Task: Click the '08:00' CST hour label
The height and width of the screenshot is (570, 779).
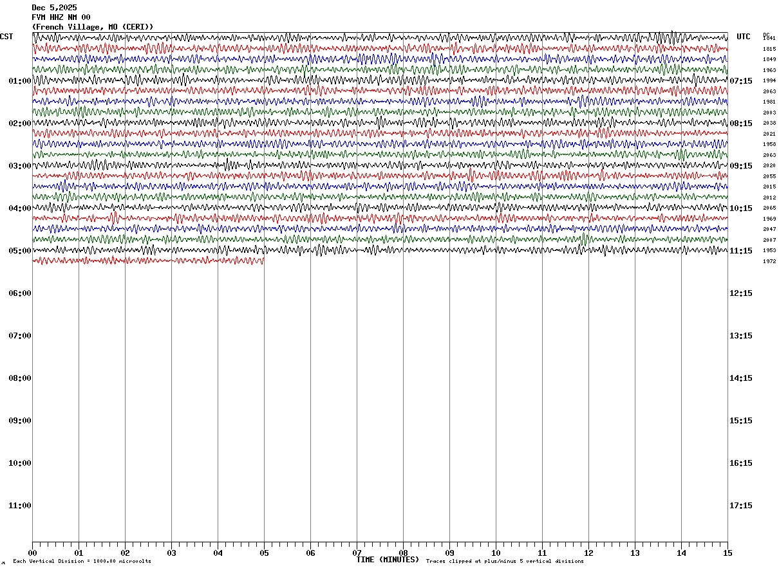Action: point(20,378)
